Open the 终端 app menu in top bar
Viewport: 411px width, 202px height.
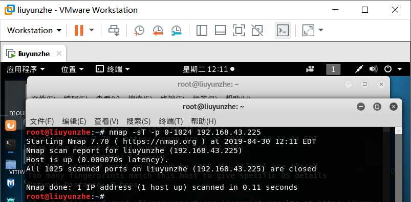point(113,69)
